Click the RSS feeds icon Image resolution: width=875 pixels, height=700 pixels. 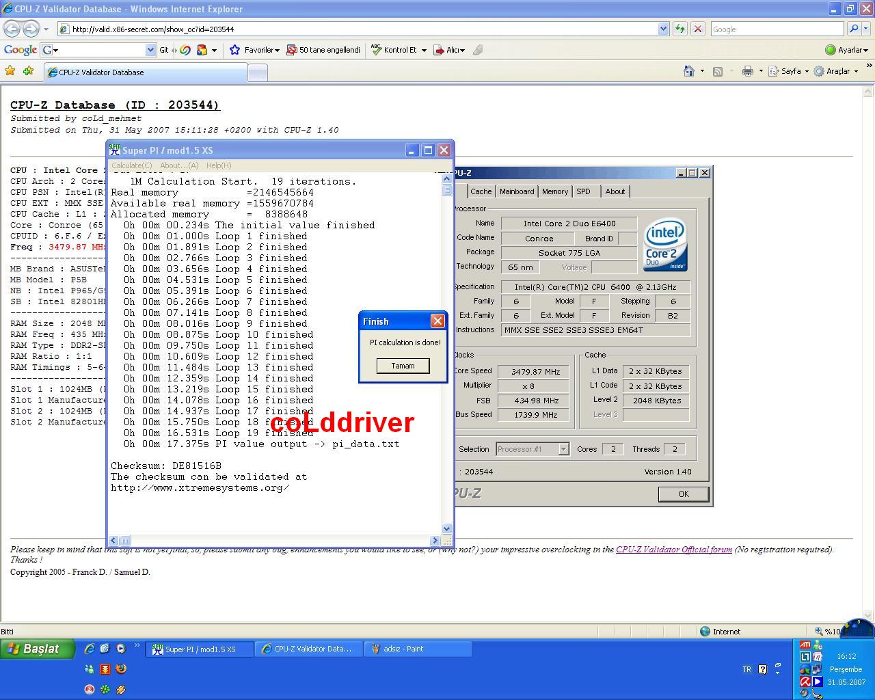(718, 71)
